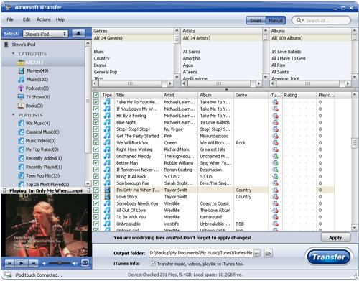Open the Recently Played(1) playlist
Viewport: 359px width, 281px height.
click(x=44, y=167)
